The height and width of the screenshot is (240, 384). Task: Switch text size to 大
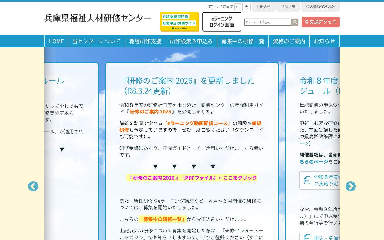click(246, 7)
